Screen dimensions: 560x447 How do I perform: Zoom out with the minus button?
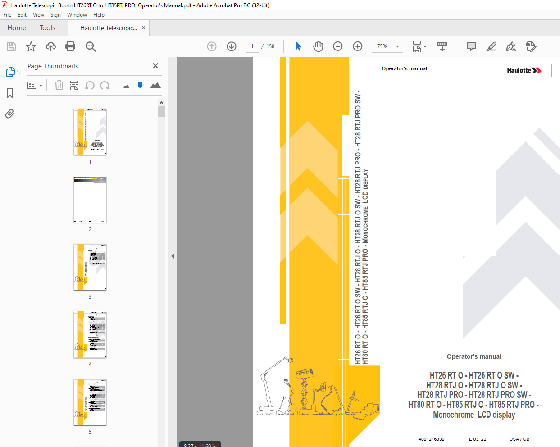click(x=338, y=46)
